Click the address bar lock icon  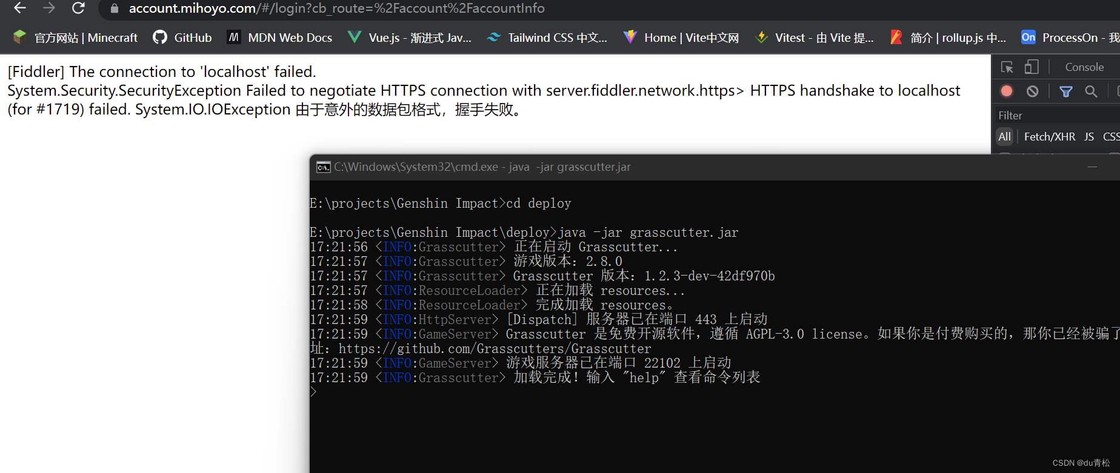(x=114, y=8)
